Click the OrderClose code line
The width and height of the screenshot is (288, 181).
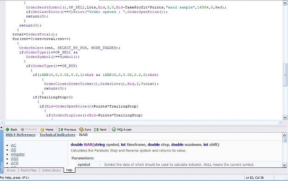(101, 84)
